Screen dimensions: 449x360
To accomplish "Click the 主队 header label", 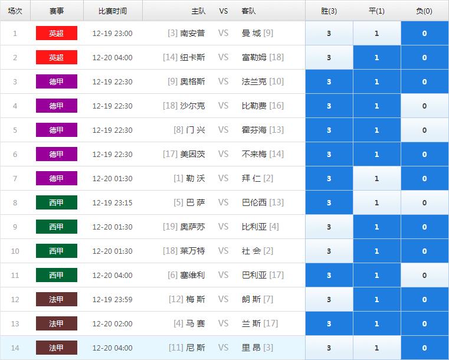I will 198,11.
